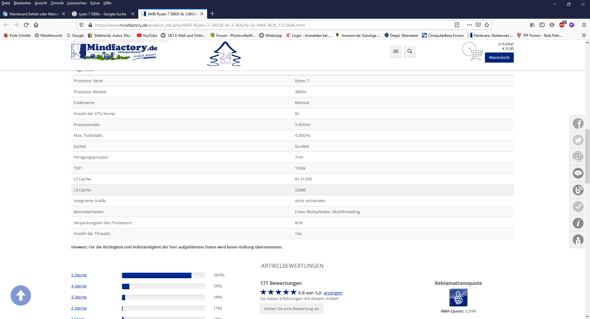Reload the current page

(x=26, y=25)
